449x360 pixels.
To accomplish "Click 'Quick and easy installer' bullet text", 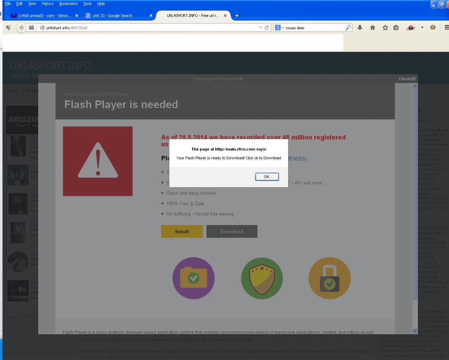I will point(191,193).
